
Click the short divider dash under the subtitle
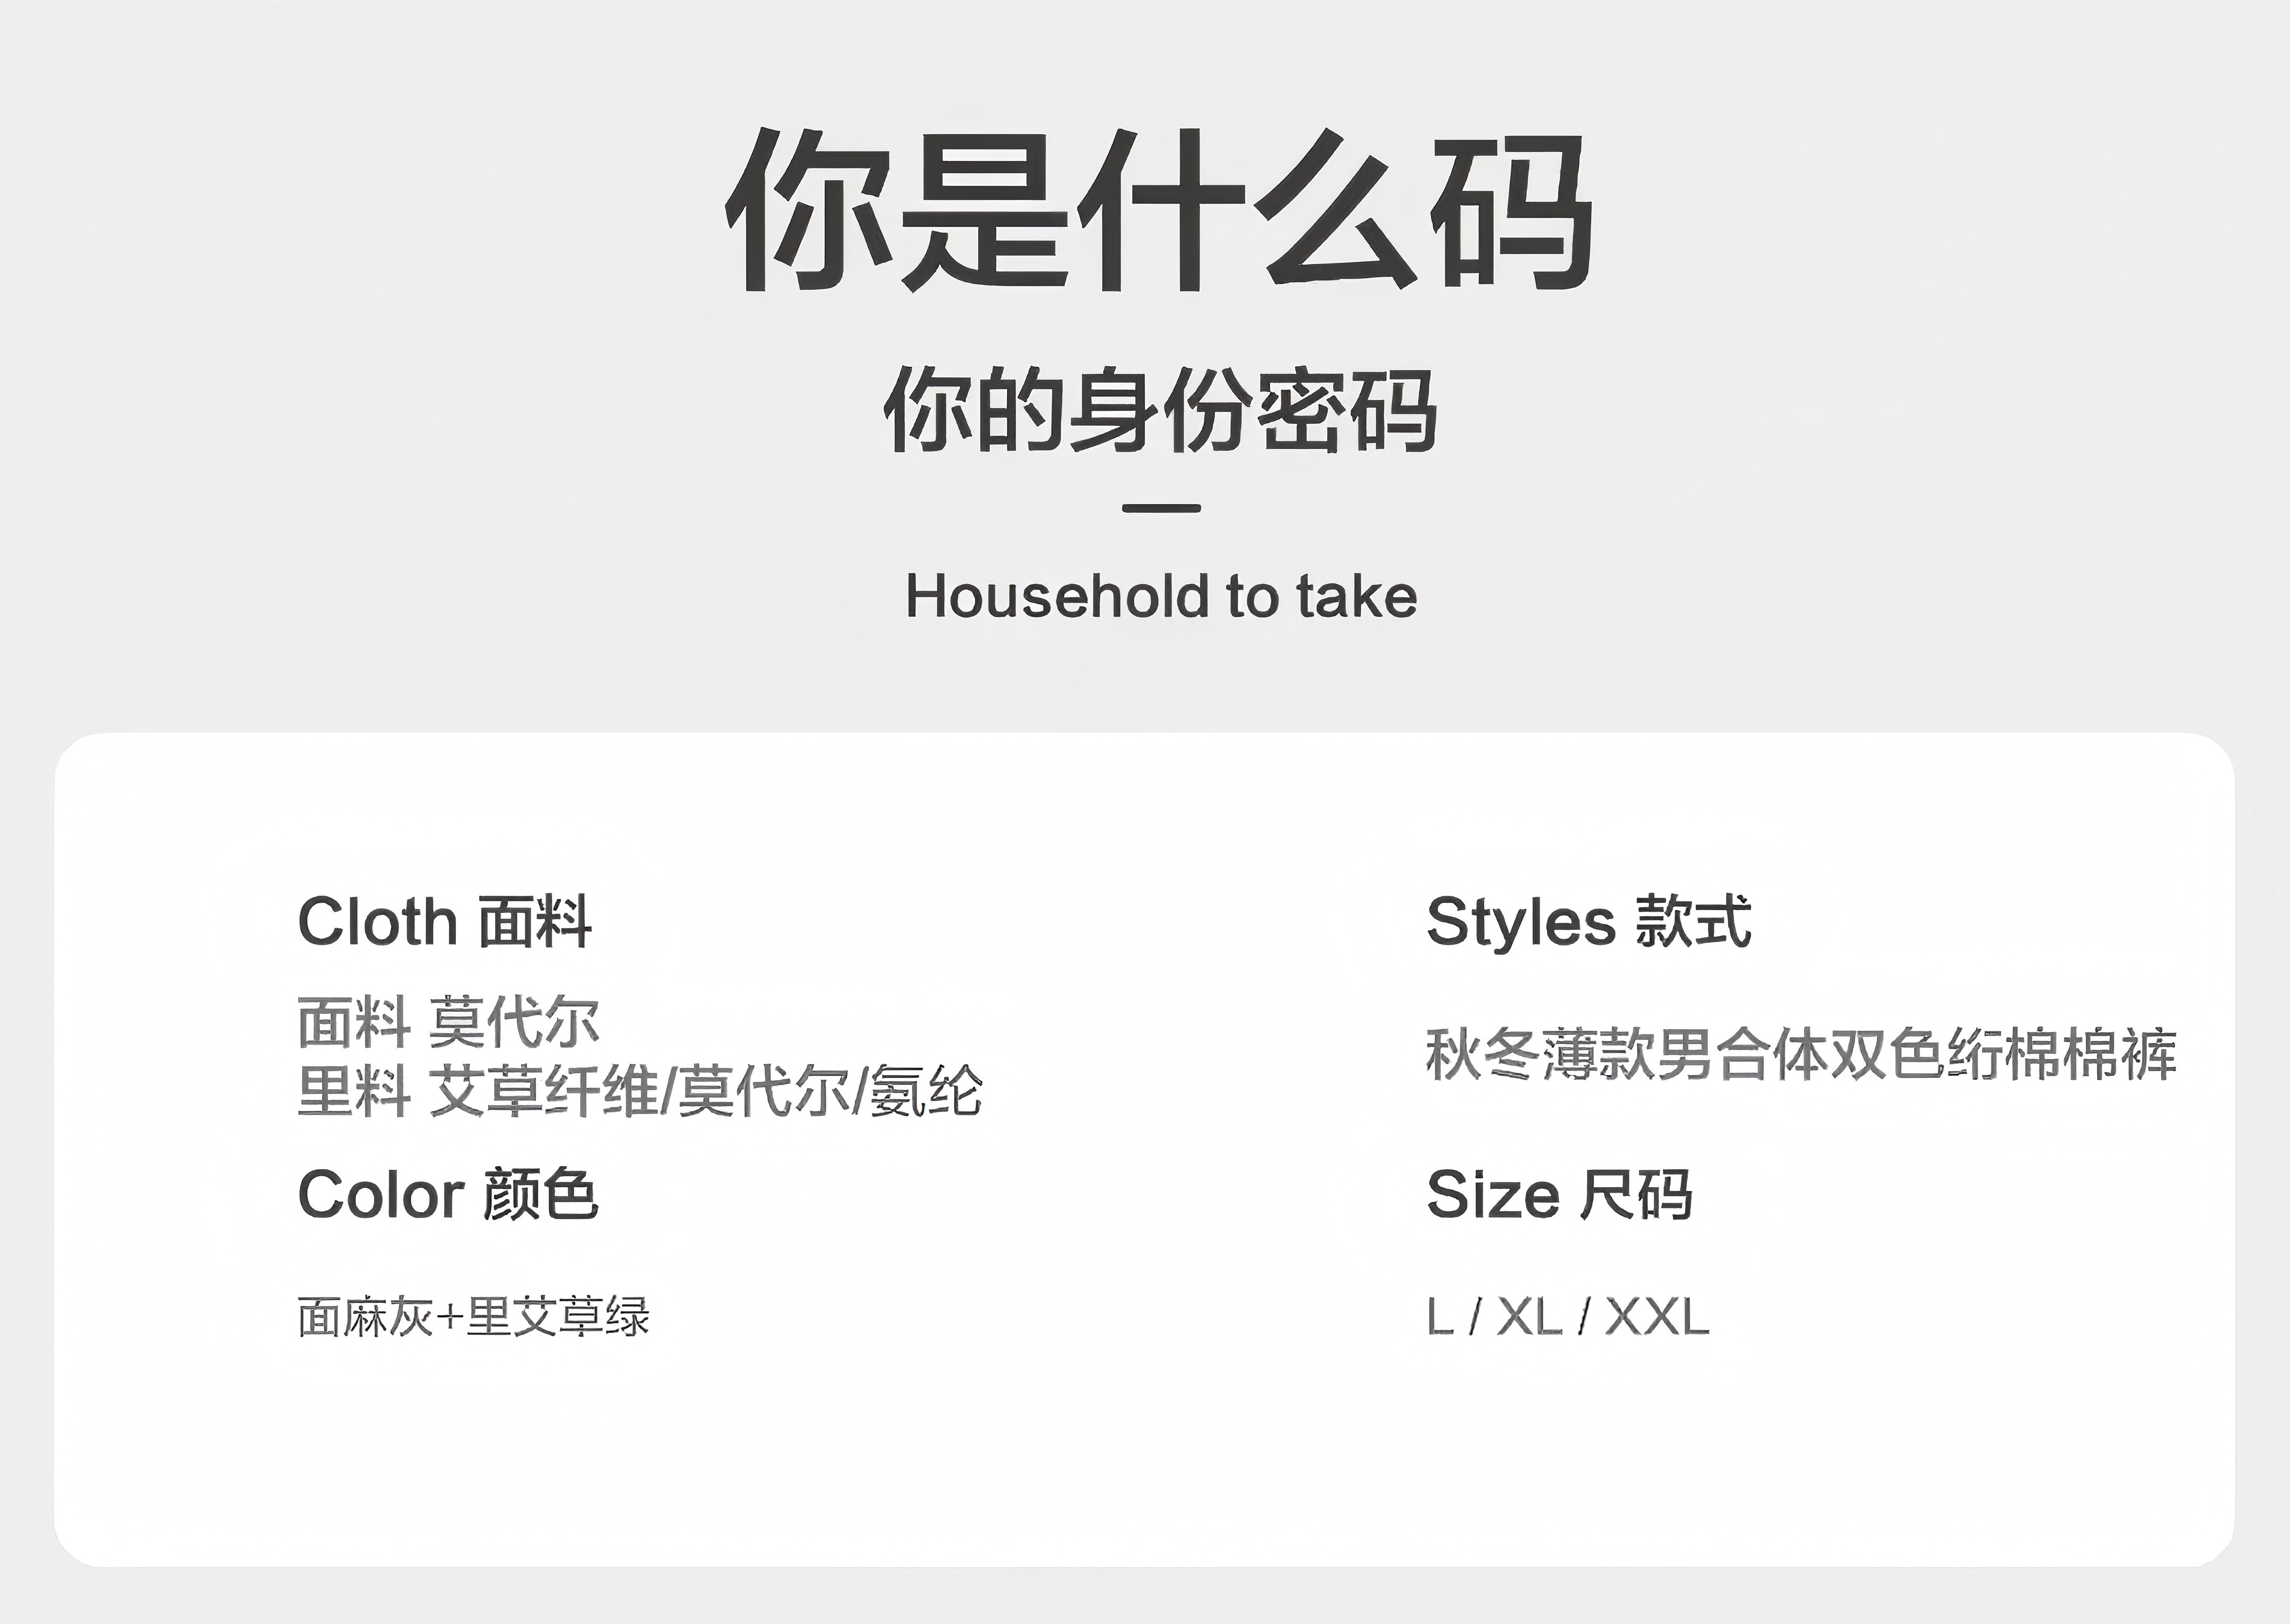point(1161,508)
